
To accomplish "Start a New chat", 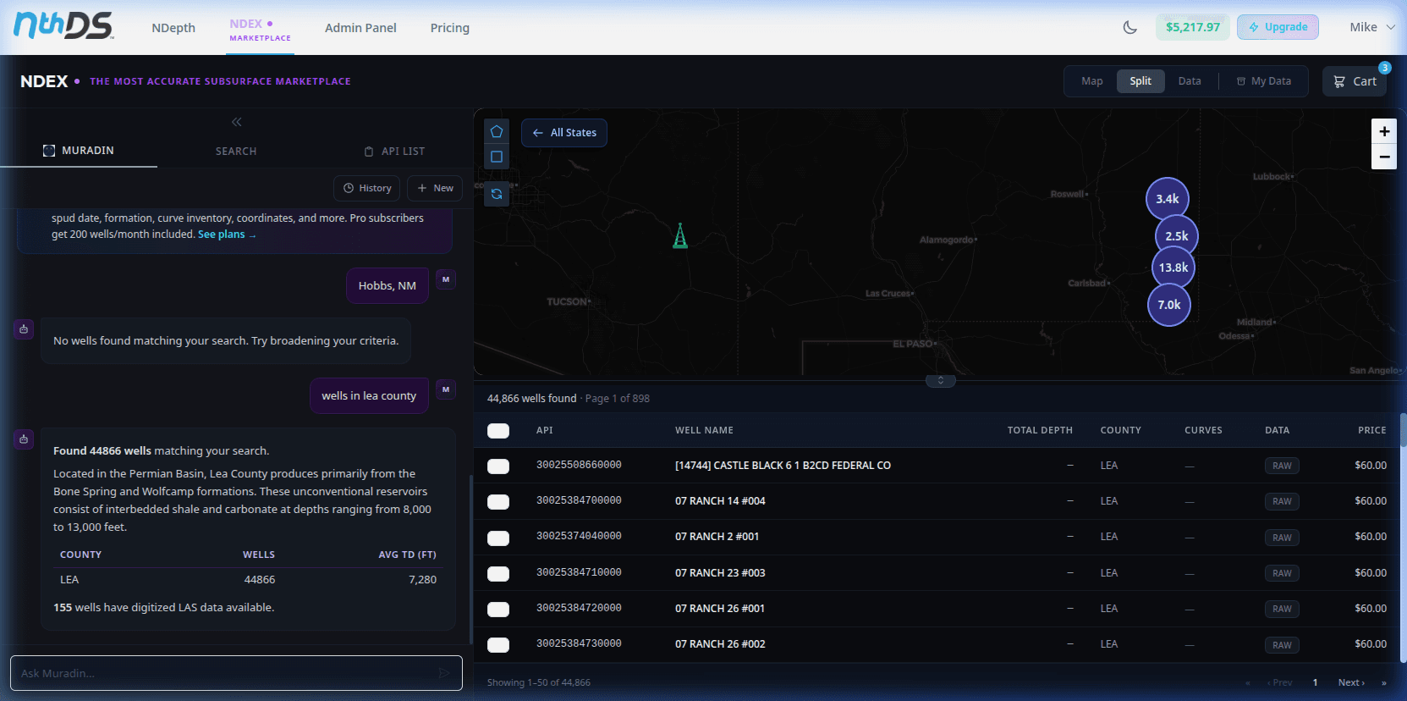I will pos(435,188).
